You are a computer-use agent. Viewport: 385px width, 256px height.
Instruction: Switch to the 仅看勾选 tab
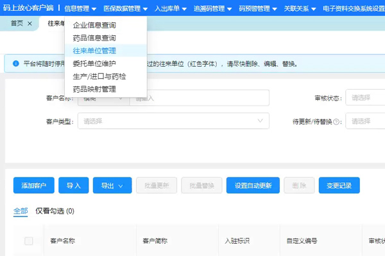click(x=55, y=211)
